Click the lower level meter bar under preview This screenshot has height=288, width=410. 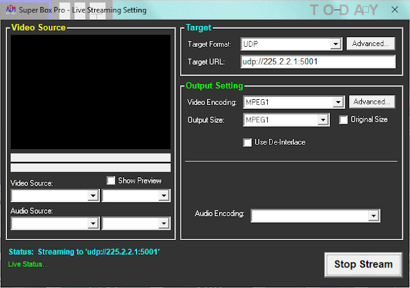[x=90, y=168]
